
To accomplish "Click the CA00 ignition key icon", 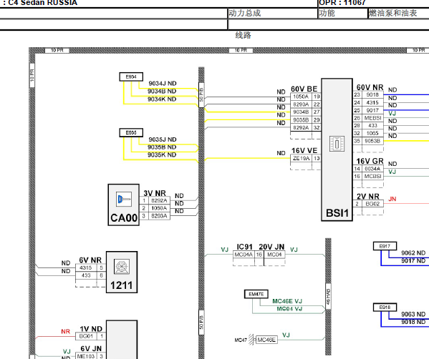I will point(124,200).
